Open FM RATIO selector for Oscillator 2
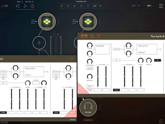Image resolution: width=165 pixels, height=124 pixels. pos(3,72)
